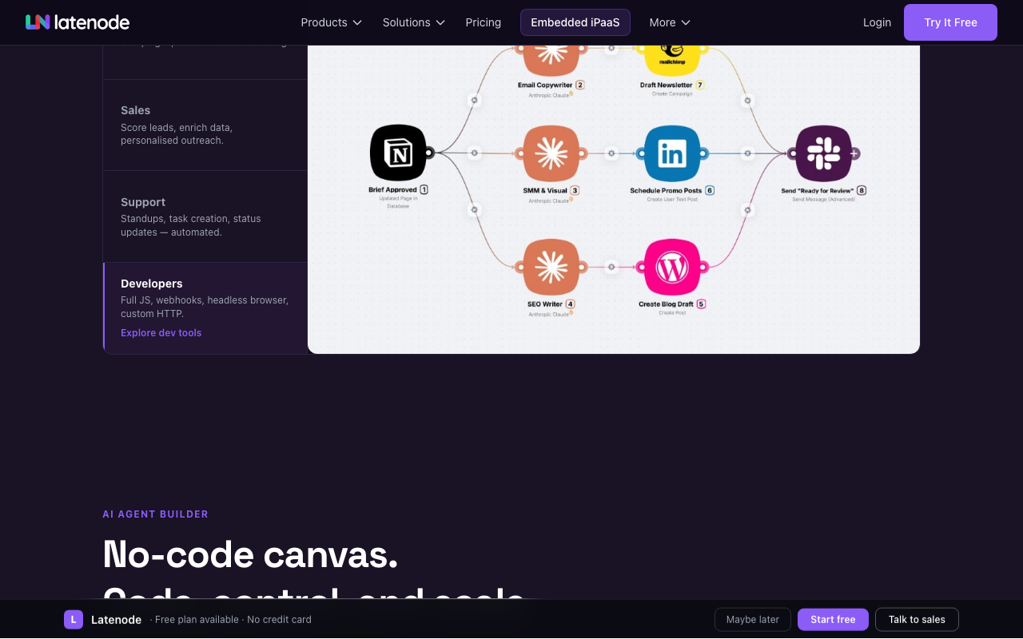1023x639 pixels.
Task: Click the LinkedIn Schedule Promo Posts node
Action: point(671,153)
